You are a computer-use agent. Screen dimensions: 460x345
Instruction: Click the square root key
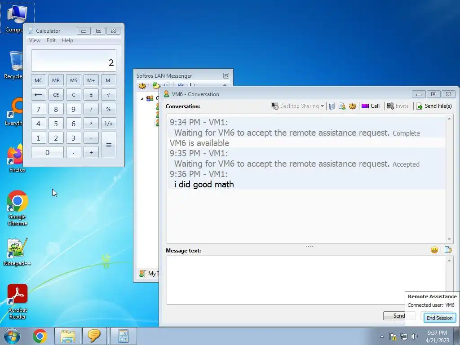click(x=109, y=95)
